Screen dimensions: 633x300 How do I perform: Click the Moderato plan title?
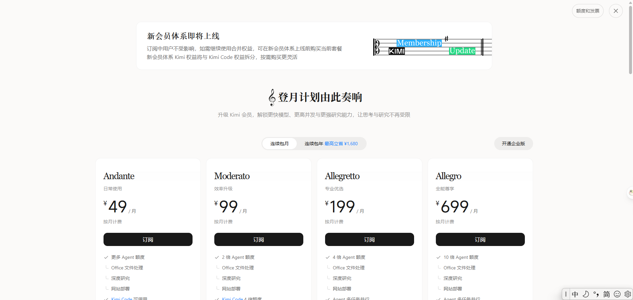(232, 176)
